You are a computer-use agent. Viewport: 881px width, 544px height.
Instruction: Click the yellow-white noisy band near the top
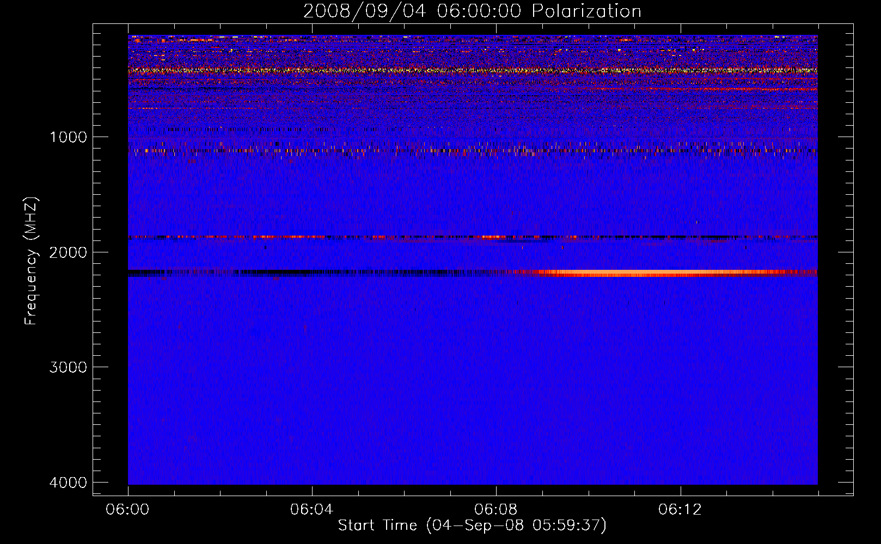point(436,71)
